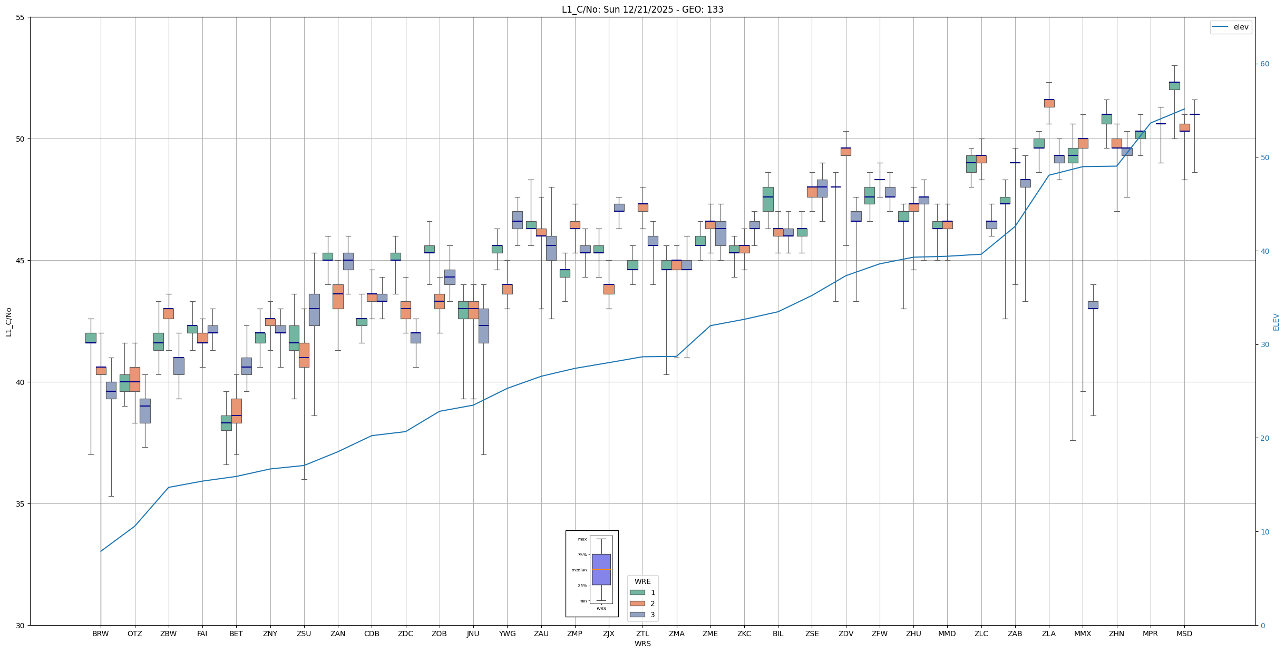This screenshot has width=1285, height=653.
Task: Click the orange WRE 2 legend swatch
Action: 637,603
